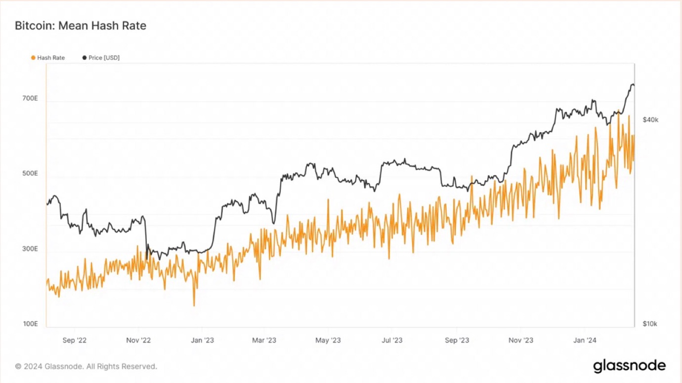682x383 pixels.
Task: Select the May '23 date marker
Action: pyautogui.click(x=328, y=340)
